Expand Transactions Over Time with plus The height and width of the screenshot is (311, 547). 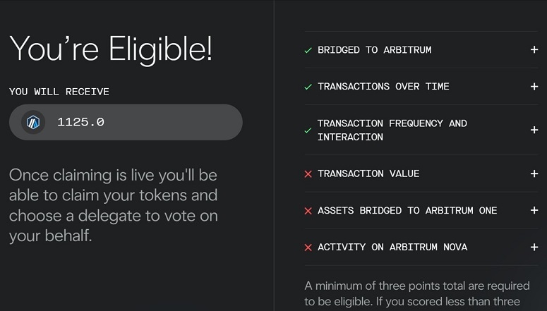(x=534, y=87)
